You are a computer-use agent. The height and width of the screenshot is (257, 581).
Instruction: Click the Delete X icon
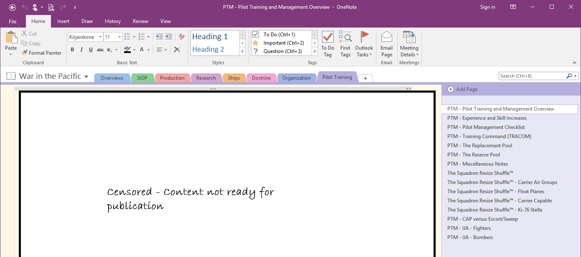coord(177,50)
